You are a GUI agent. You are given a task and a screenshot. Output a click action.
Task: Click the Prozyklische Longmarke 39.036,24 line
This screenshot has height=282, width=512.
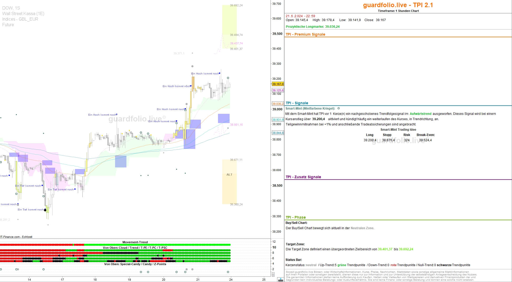[x=313, y=27]
